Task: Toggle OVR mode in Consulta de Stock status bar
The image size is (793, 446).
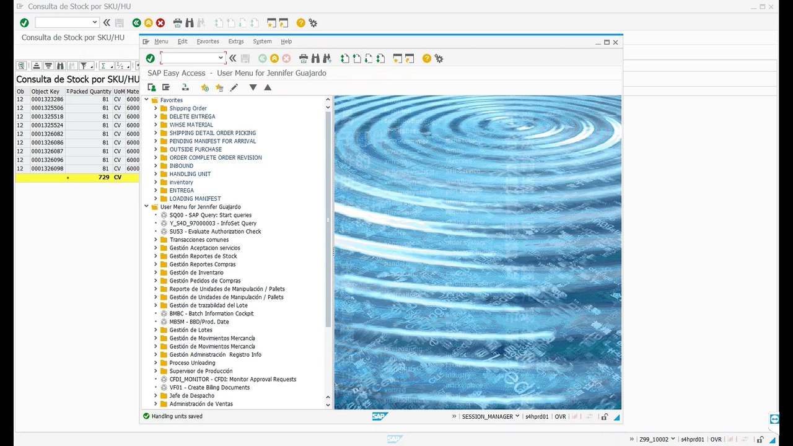Action: point(716,439)
